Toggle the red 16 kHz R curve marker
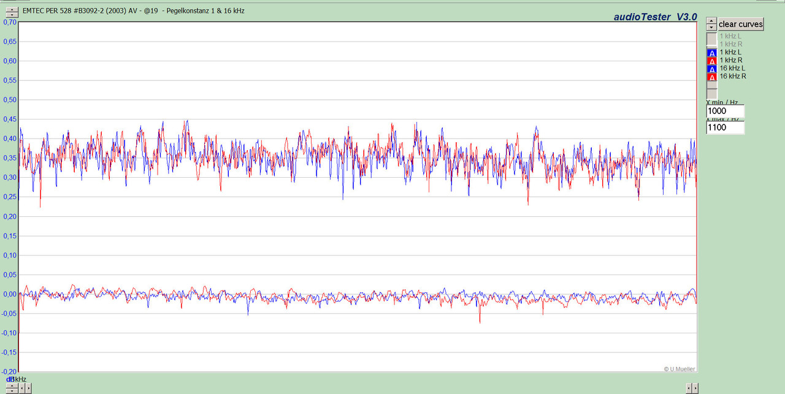Image resolution: width=785 pixels, height=394 pixels. 712,77
